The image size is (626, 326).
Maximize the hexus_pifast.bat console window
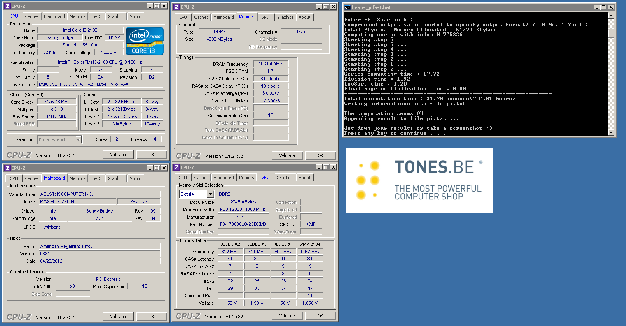click(604, 7)
